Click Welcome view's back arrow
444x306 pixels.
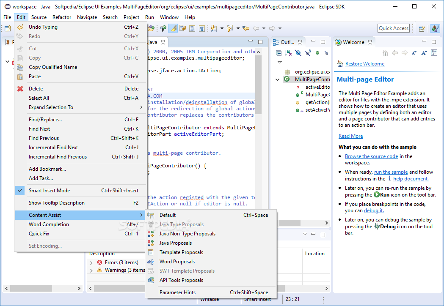(395, 53)
